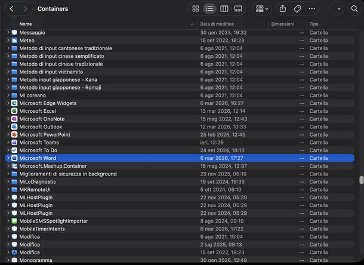The width and height of the screenshot is (364, 265).
Task: Switch to list view
Action: [209, 9]
